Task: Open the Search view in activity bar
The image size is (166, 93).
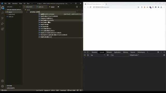Action: pyautogui.click(x=2, y=13)
